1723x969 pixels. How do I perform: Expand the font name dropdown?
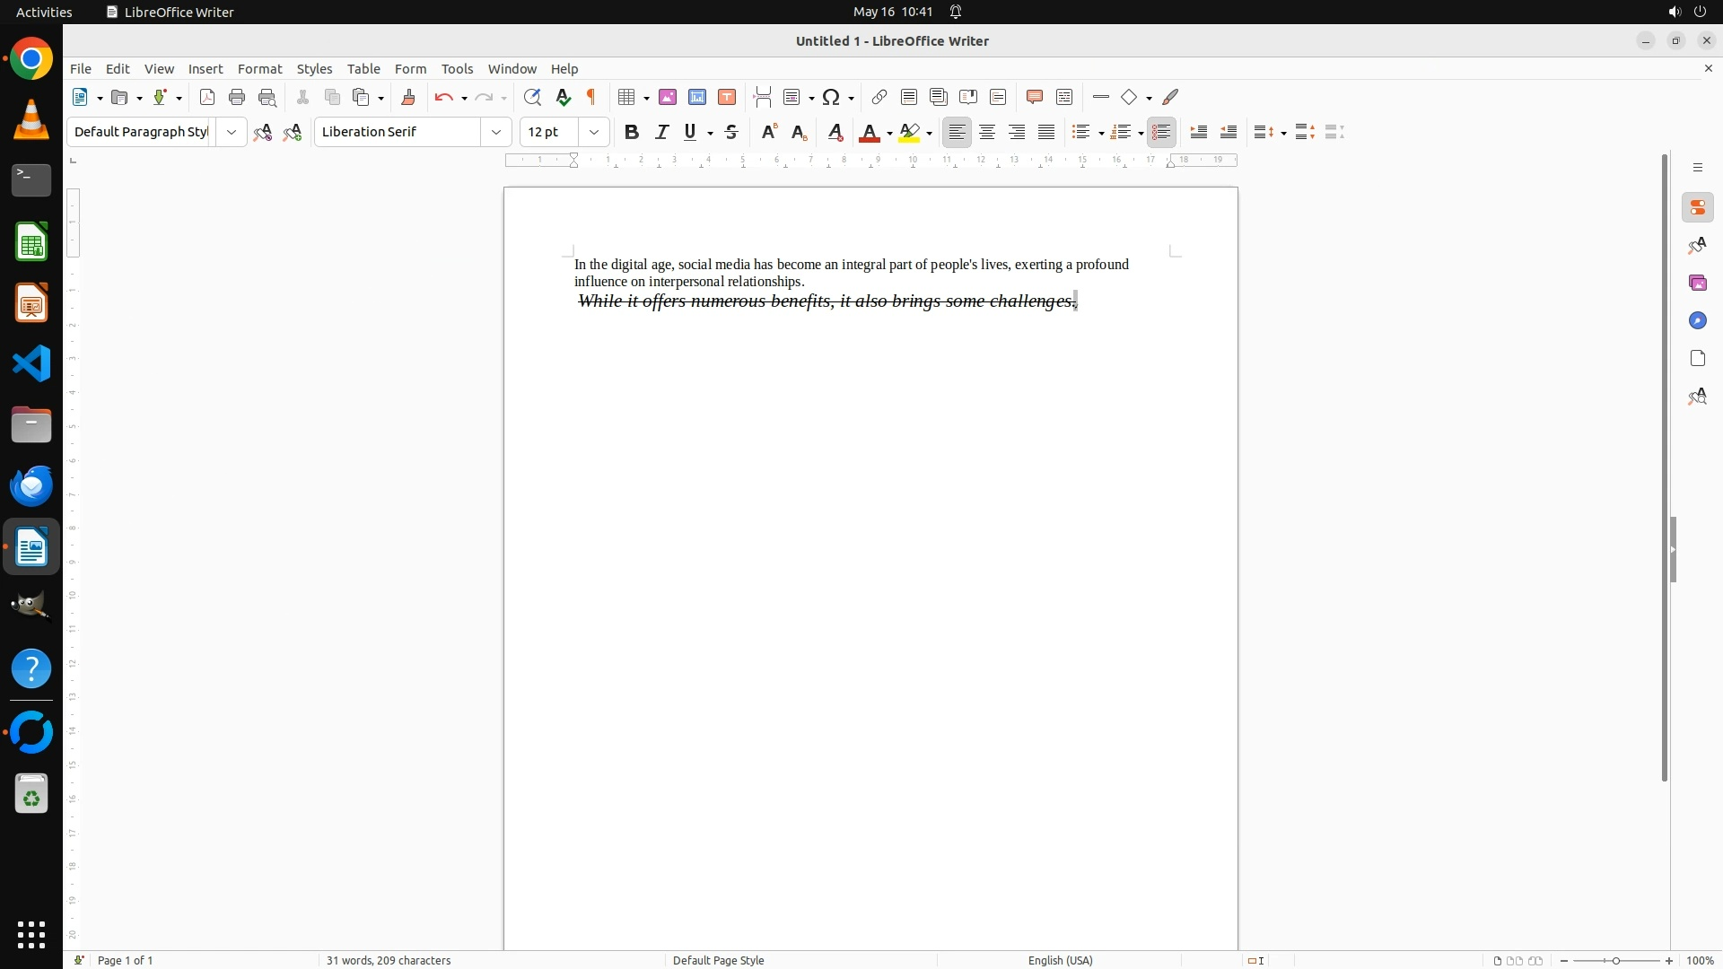(495, 132)
